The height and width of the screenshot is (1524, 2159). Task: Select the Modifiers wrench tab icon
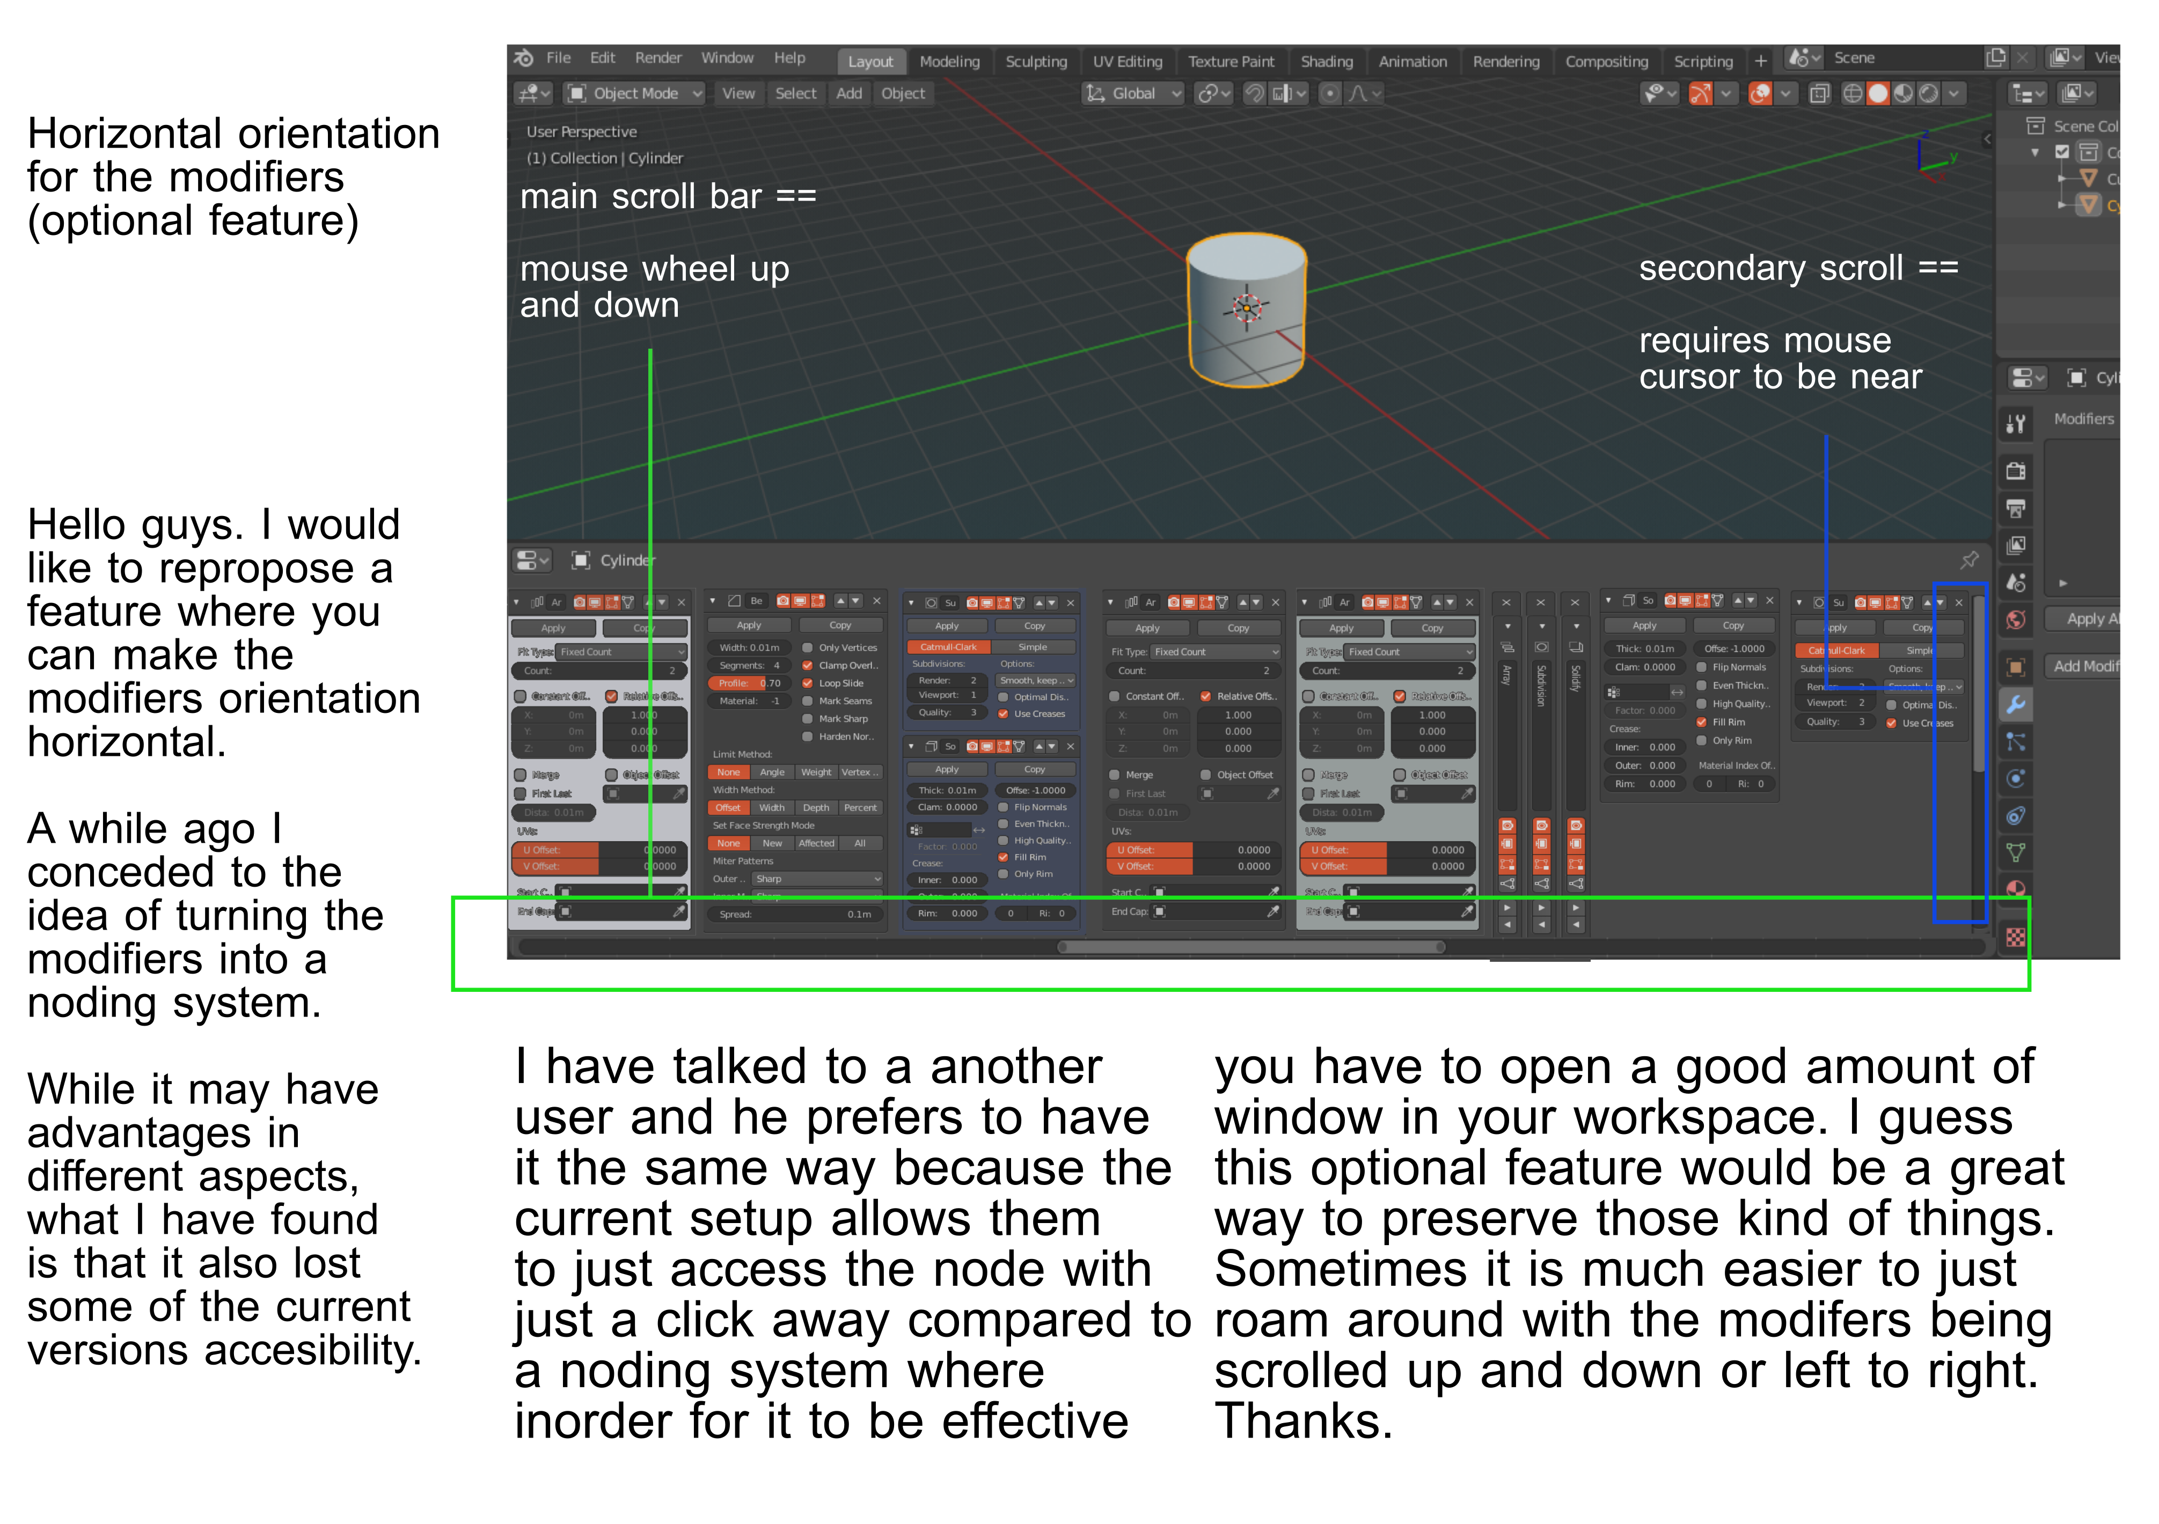pos(2015,704)
